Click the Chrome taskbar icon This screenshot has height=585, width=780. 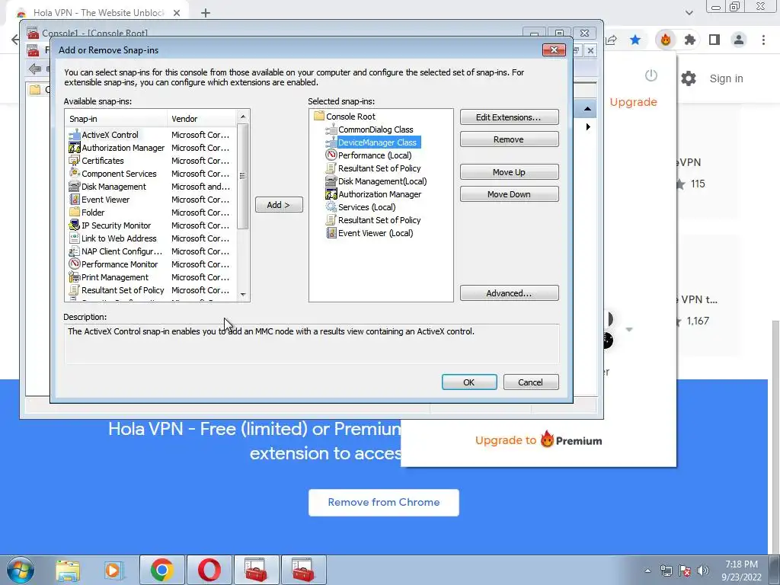(162, 570)
